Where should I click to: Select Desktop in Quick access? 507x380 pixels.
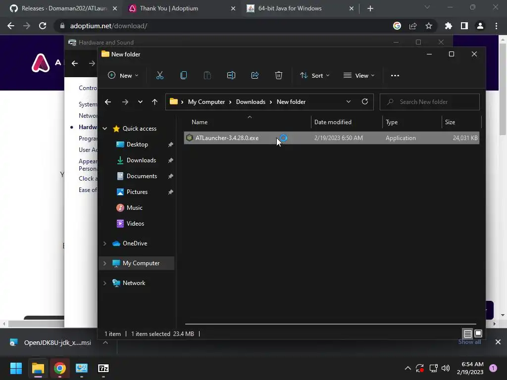137,144
